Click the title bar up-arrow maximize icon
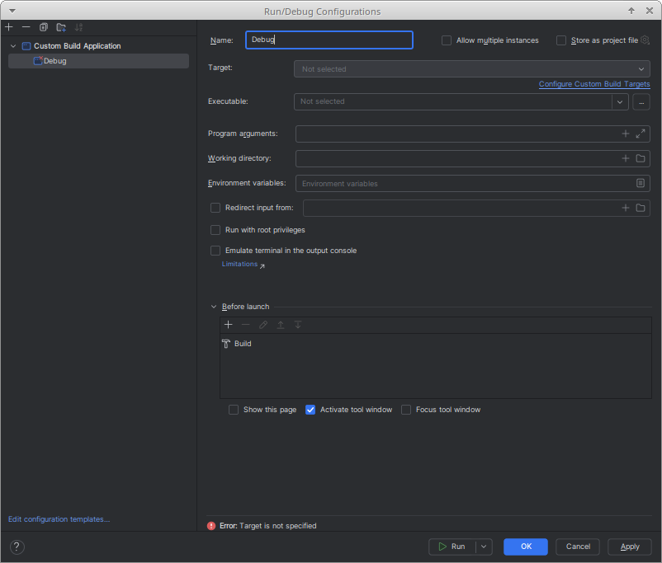662x563 pixels. tap(631, 11)
